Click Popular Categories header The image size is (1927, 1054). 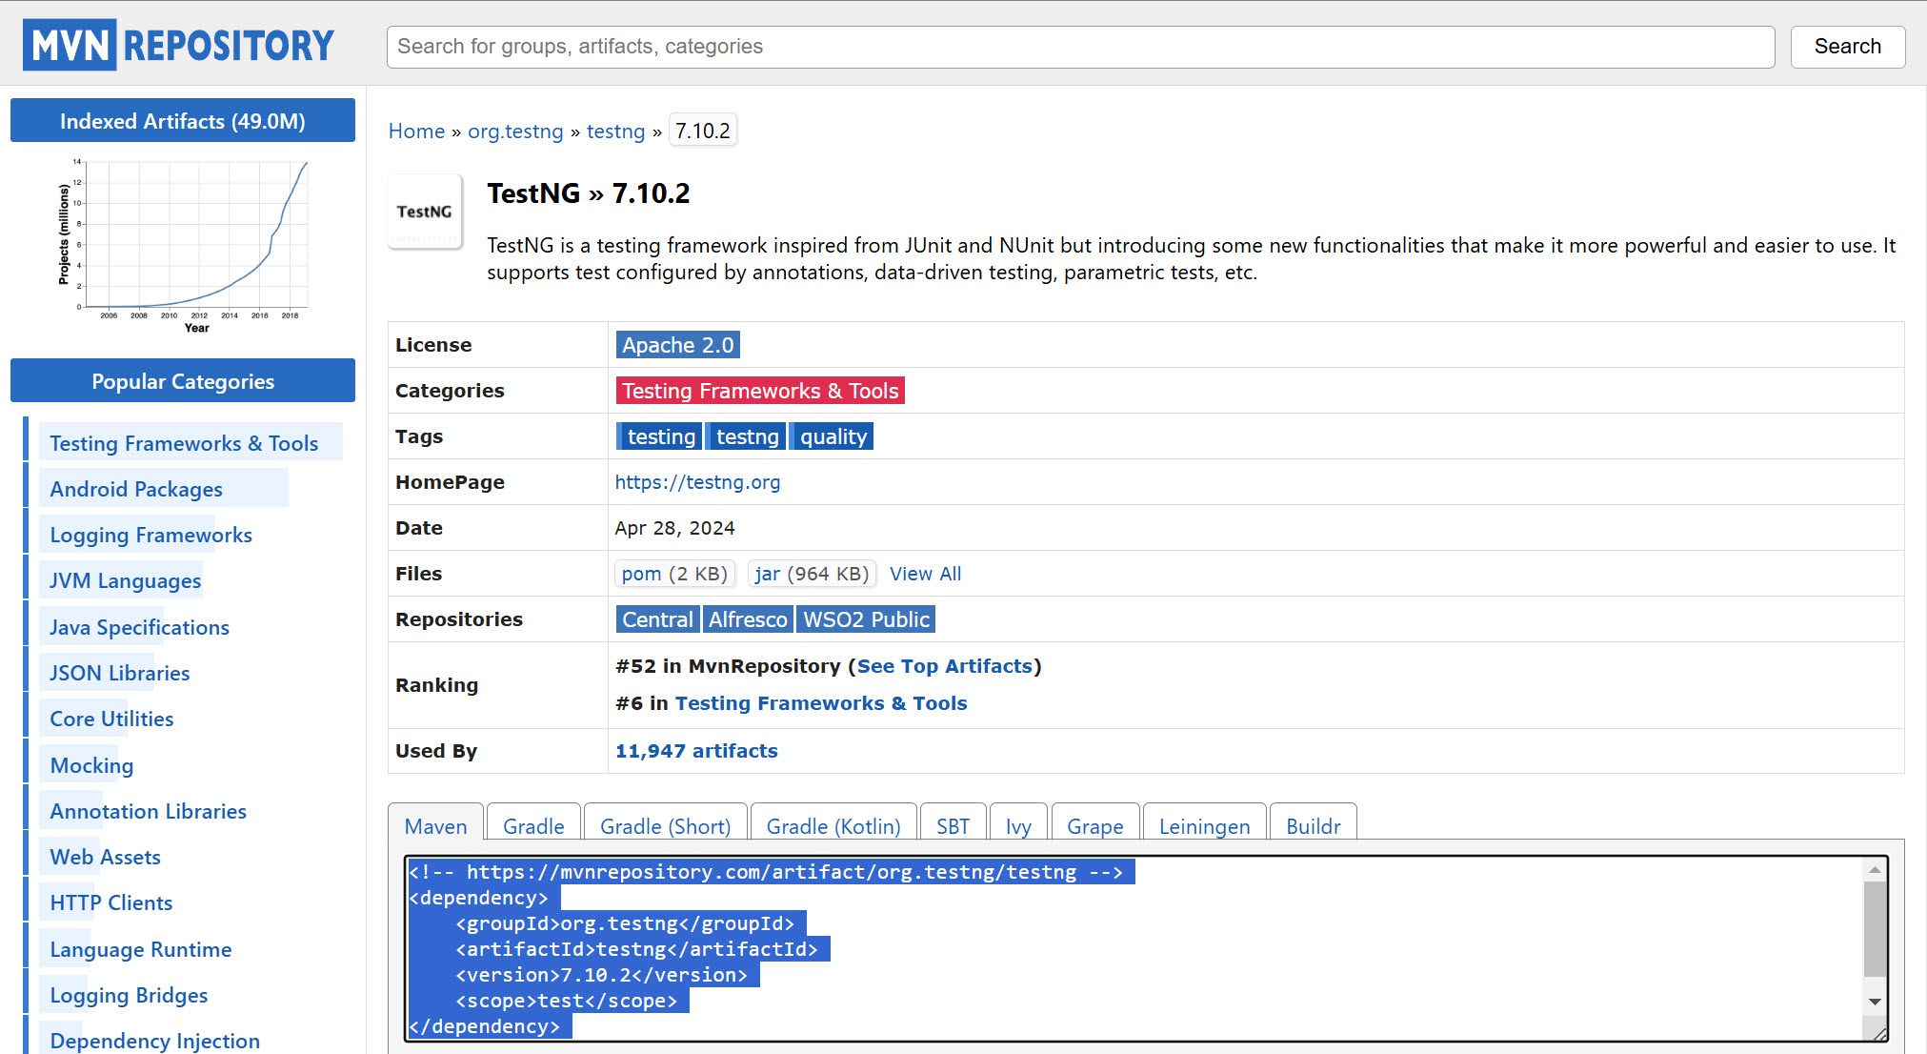coord(183,381)
